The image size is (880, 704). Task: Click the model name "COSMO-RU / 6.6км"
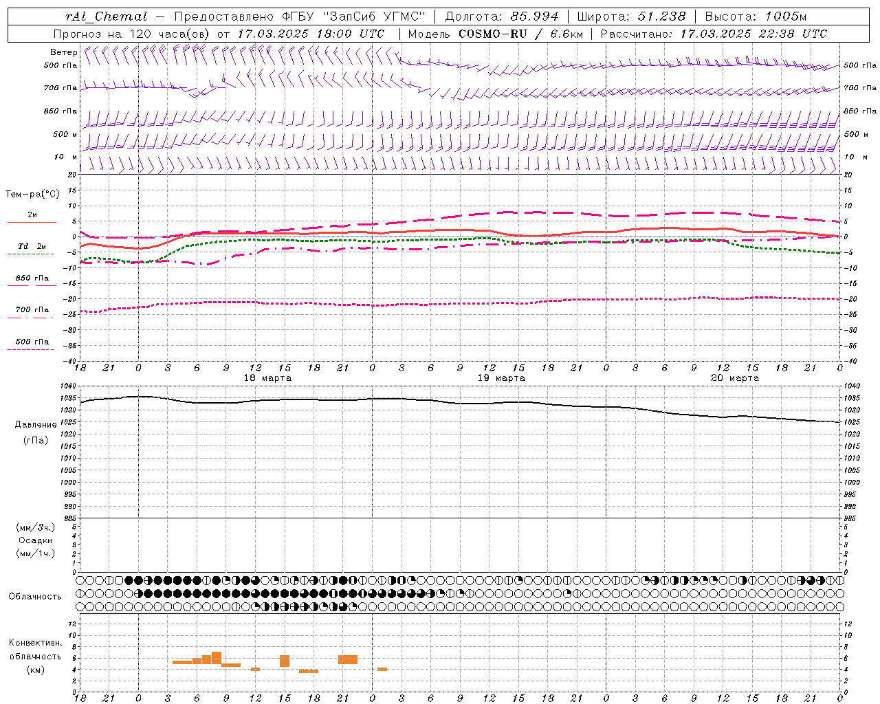click(x=520, y=34)
